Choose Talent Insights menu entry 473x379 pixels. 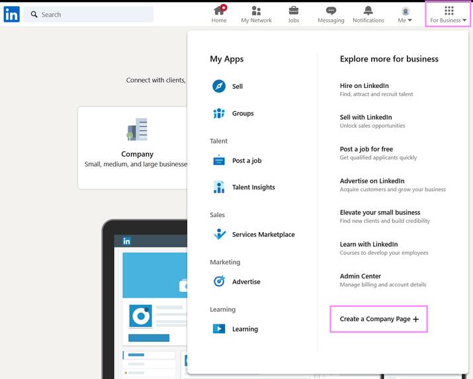253,187
